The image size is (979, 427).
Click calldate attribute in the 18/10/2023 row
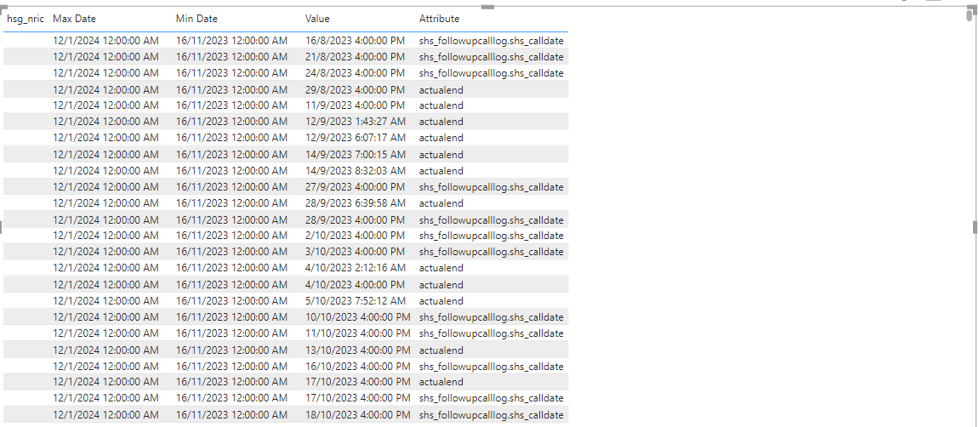click(492, 416)
